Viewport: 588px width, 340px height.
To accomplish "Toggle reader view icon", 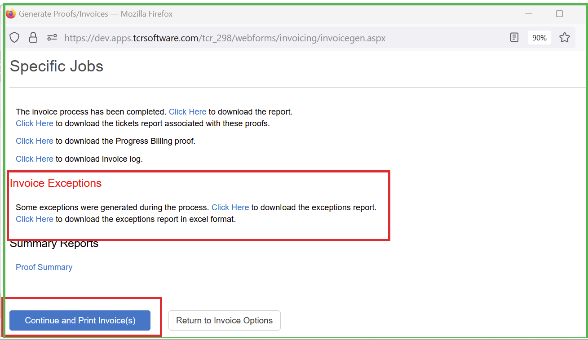I will pyautogui.click(x=514, y=38).
